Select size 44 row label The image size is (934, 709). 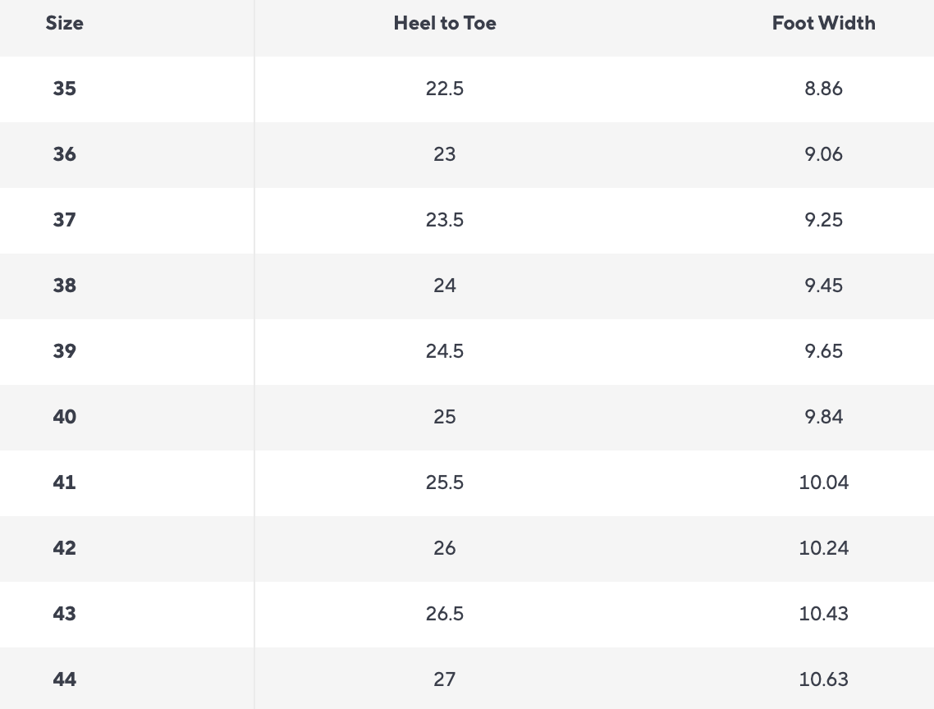pyautogui.click(x=64, y=679)
